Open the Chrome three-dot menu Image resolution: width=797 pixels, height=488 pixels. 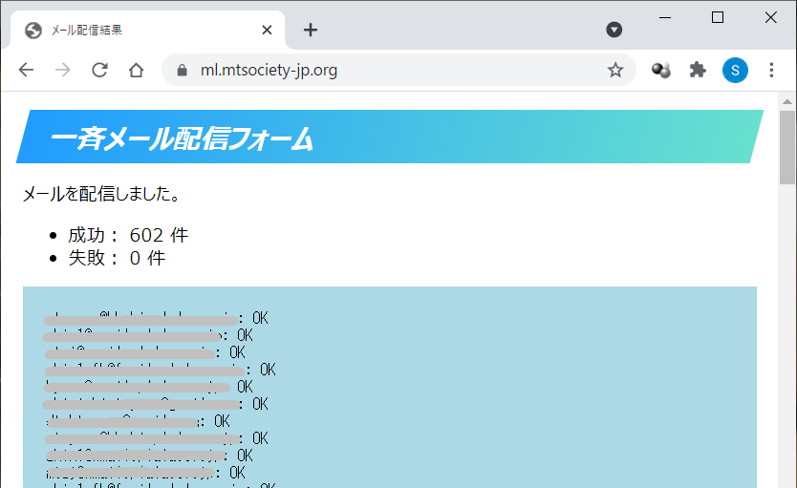click(772, 70)
